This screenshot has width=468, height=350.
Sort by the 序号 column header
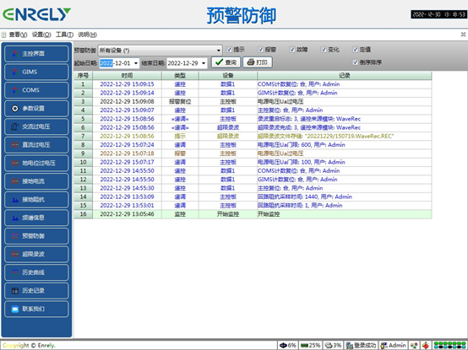(x=84, y=76)
